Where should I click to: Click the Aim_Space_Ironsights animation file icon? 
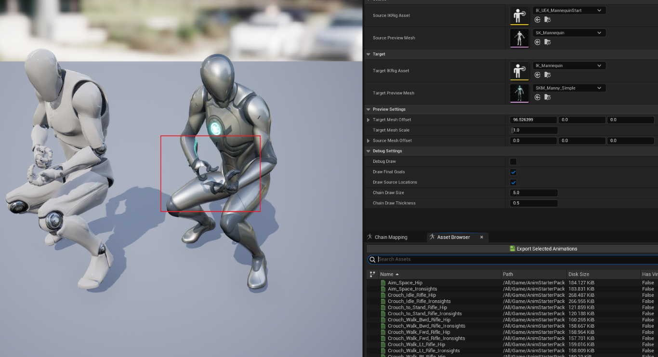click(383, 289)
